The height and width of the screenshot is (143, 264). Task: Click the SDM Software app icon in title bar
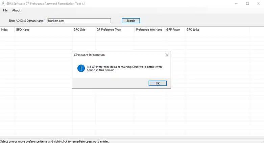click(x=3, y=3)
